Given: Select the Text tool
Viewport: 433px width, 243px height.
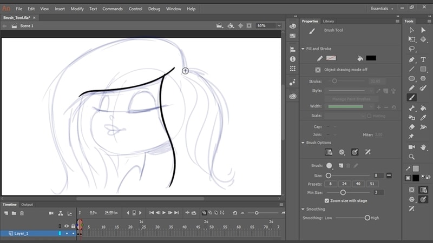Looking at the screenshot, I should pyautogui.click(x=424, y=59).
